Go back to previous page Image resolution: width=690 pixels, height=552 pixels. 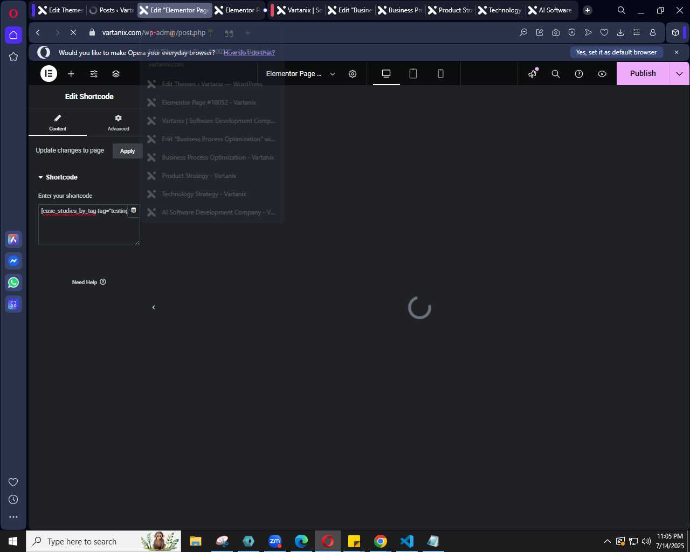point(38,33)
